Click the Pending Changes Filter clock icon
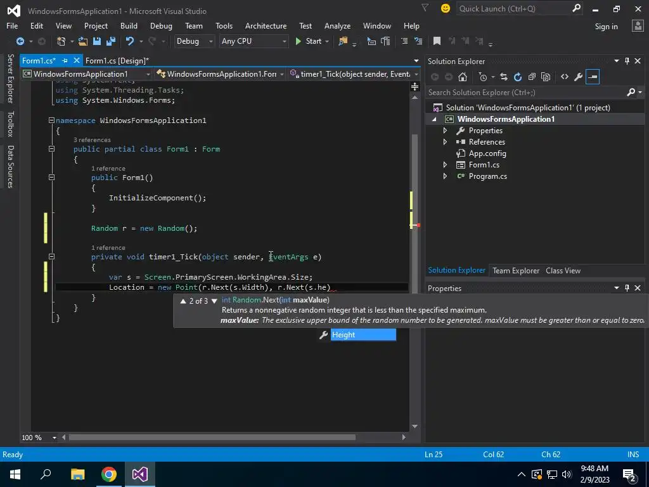 [x=482, y=77]
